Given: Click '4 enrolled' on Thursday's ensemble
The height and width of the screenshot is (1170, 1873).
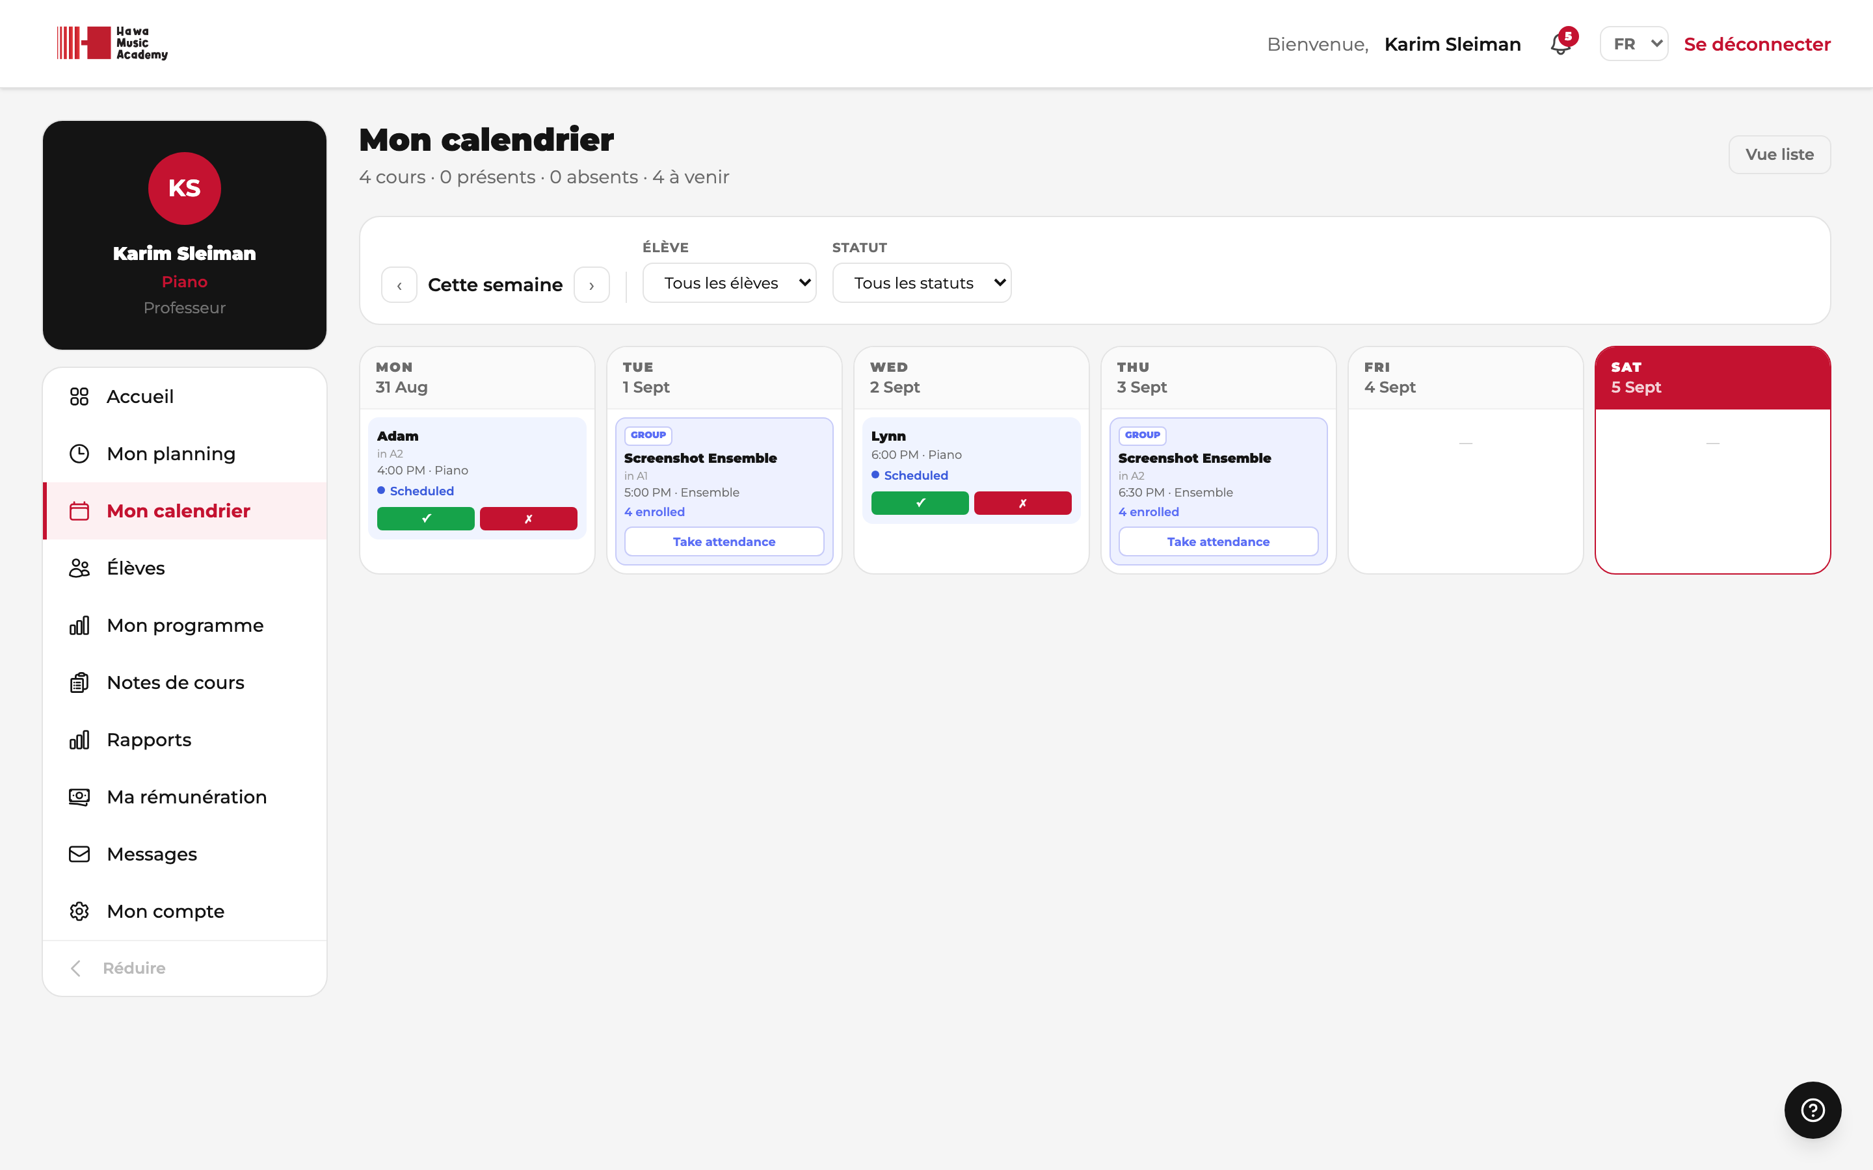Looking at the screenshot, I should coord(1149,512).
